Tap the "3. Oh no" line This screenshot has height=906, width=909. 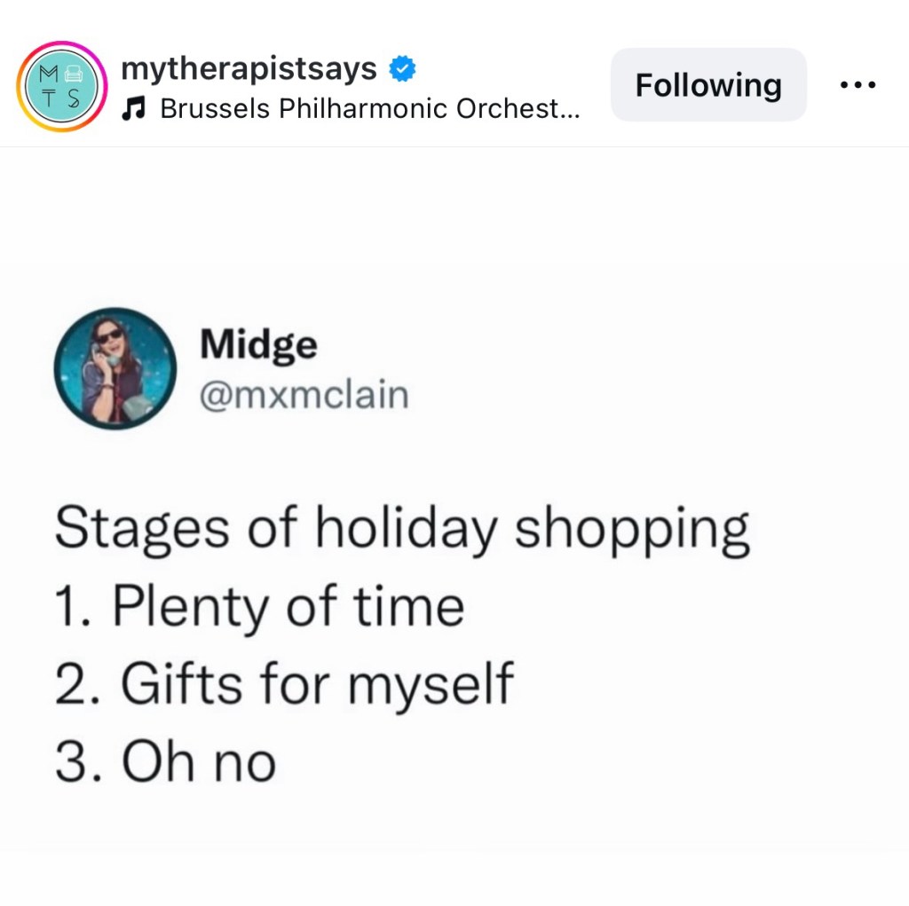click(165, 761)
